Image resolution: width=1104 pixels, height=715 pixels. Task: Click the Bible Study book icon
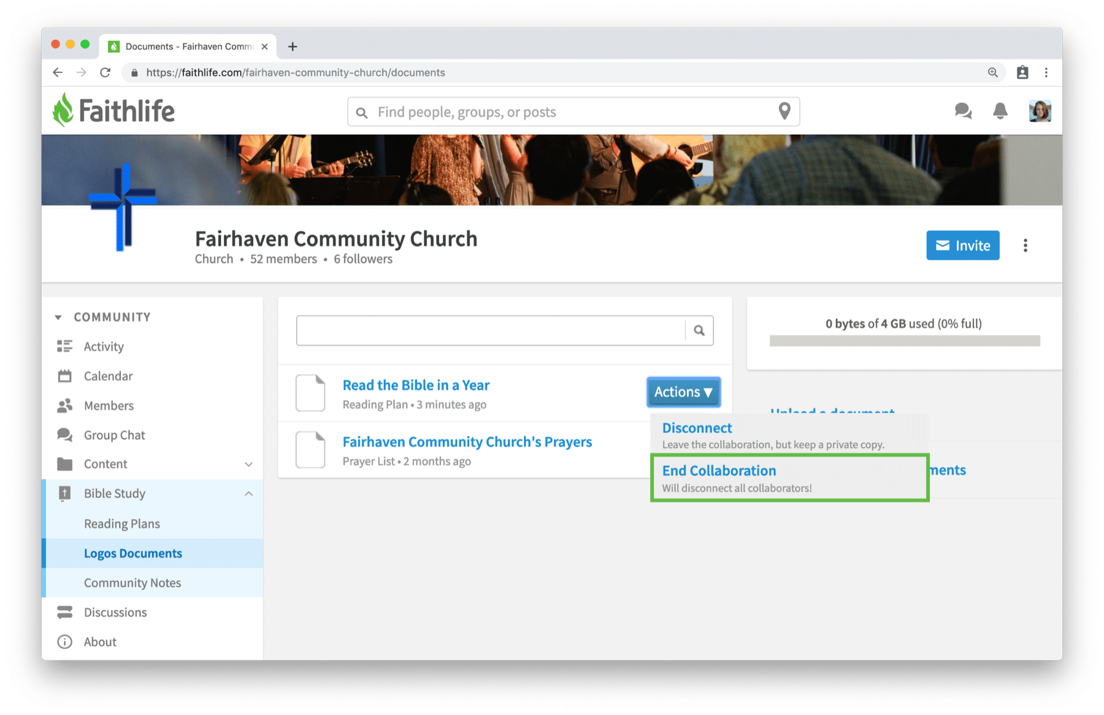pyautogui.click(x=64, y=494)
